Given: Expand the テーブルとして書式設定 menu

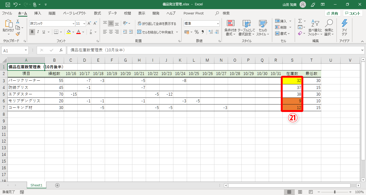Looking at the screenshot, I should point(246,28).
